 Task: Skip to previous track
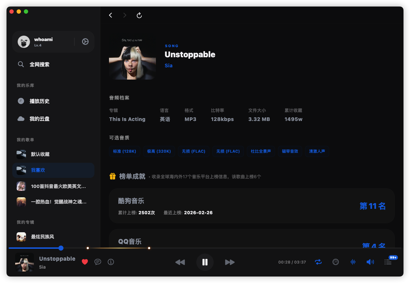click(180, 262)
